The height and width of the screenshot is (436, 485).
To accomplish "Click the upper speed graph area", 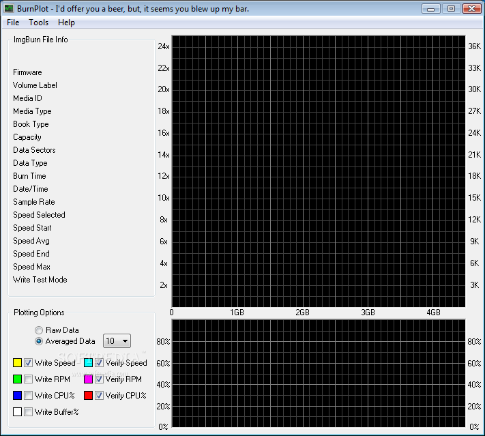I will point(319,171).
